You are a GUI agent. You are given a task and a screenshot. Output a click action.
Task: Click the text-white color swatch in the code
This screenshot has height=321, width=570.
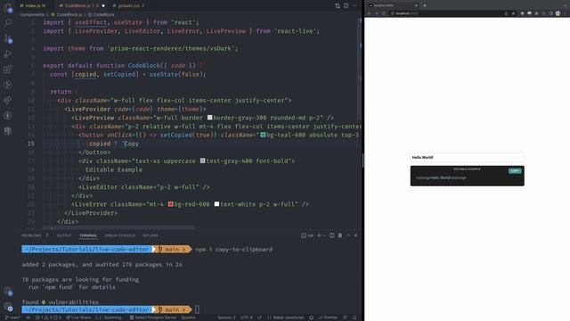click(x=216, y=204)
